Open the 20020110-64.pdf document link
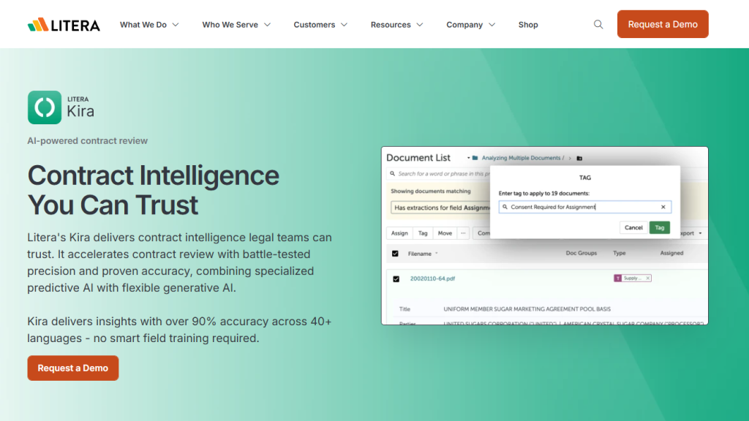This screenshot has width=749, height=421. tap(432, 278)
